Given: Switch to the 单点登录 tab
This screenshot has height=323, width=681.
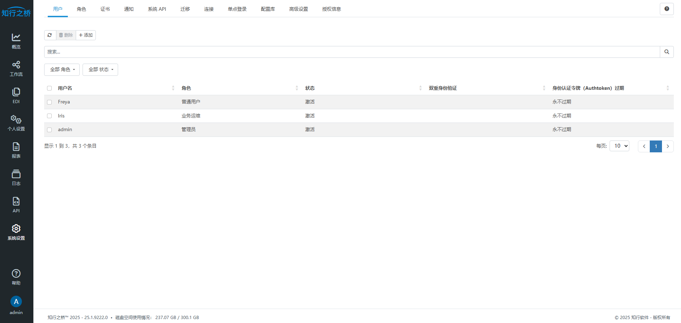Looking at the screenshot, I should (x=237, y=9).
